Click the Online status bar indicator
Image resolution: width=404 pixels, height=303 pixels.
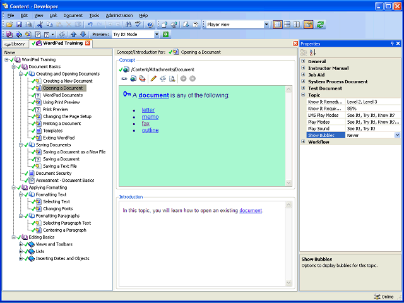(x=384, y=297)
